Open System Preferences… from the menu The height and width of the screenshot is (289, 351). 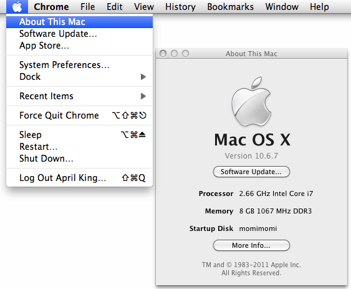tap(79, 65)
